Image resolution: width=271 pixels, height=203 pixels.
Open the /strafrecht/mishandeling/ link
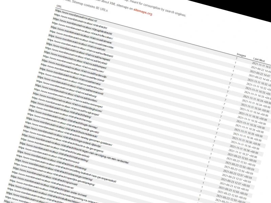click(54, 151)
